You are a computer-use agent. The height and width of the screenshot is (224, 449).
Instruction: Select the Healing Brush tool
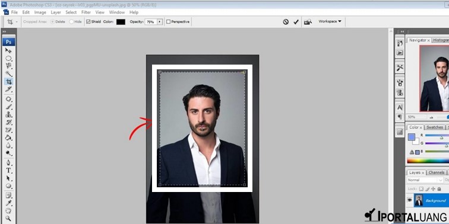click(8, 99)
